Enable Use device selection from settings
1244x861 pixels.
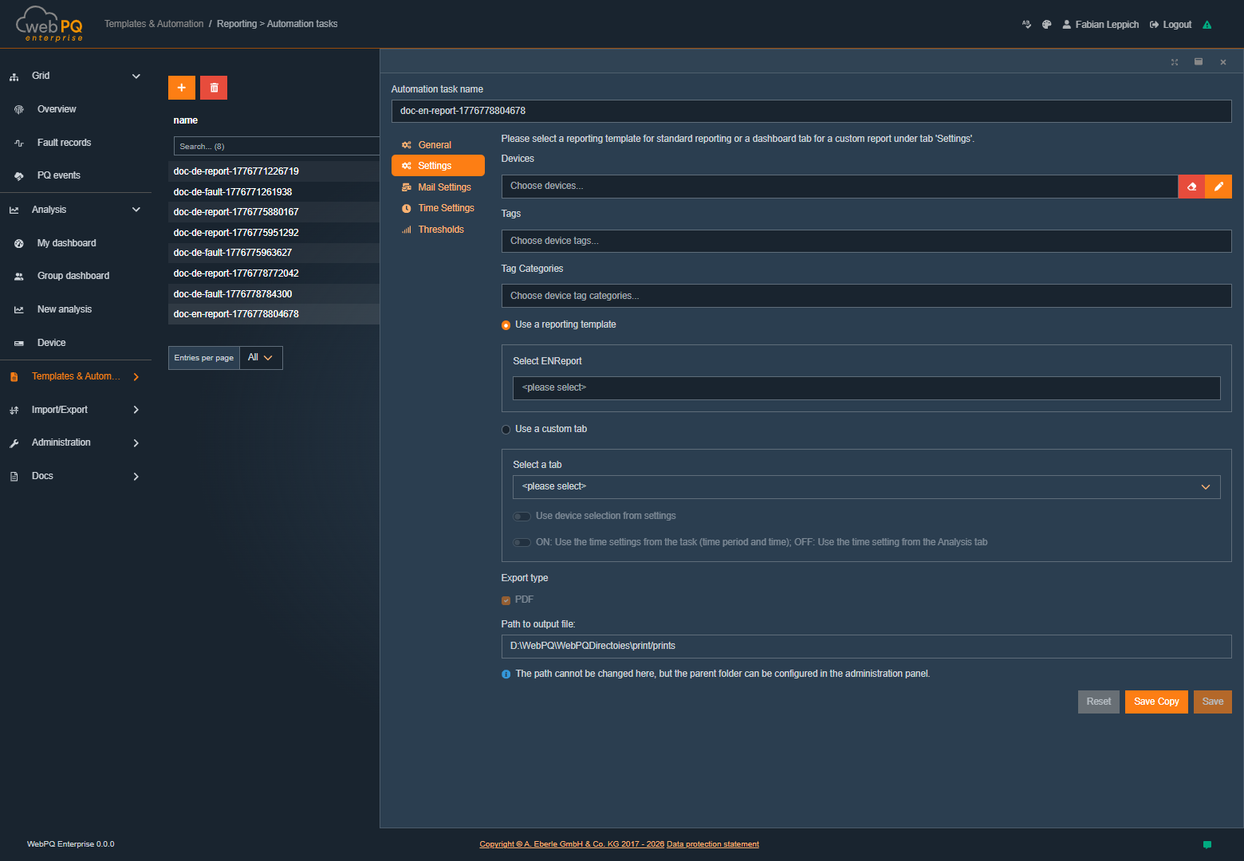tap(522, 516)
